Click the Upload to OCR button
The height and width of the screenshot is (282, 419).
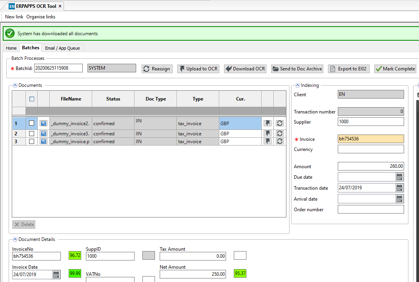point(198,68)
